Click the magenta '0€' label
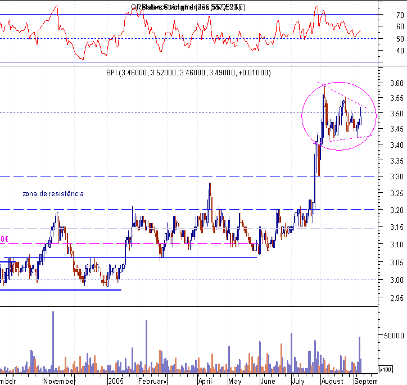This screenshot has width=407, height=385. [x=4, y=239]
